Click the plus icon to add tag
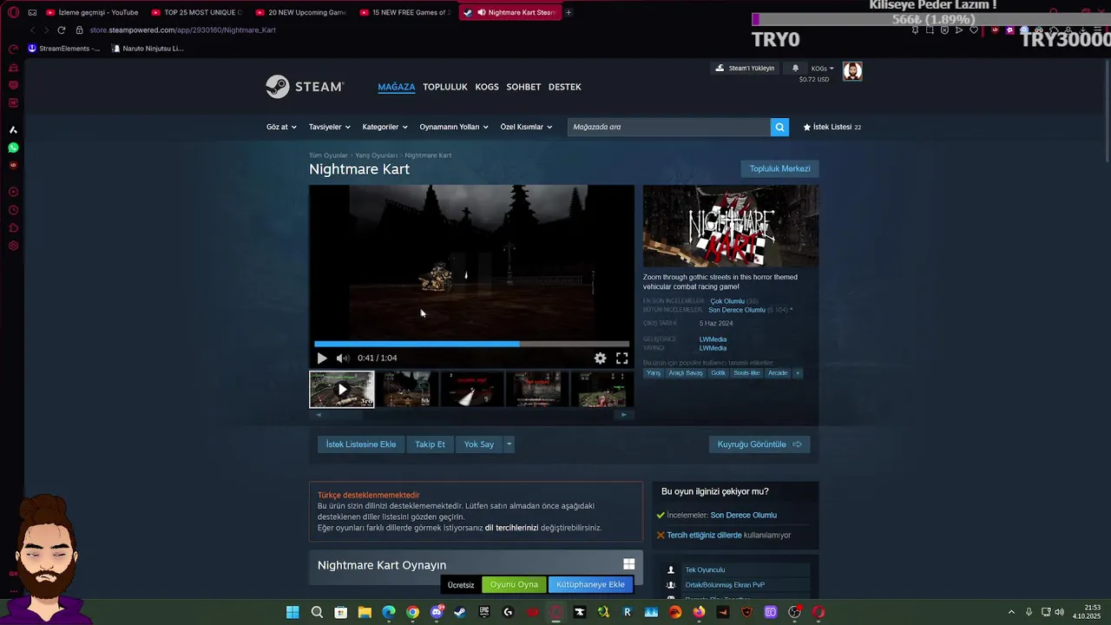The width and height of the screenshot is (1111, 625). (x=798, y=373)
